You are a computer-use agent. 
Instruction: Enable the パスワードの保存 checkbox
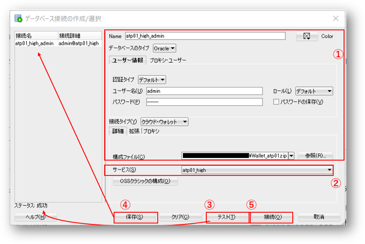click(x=276, y=102)
